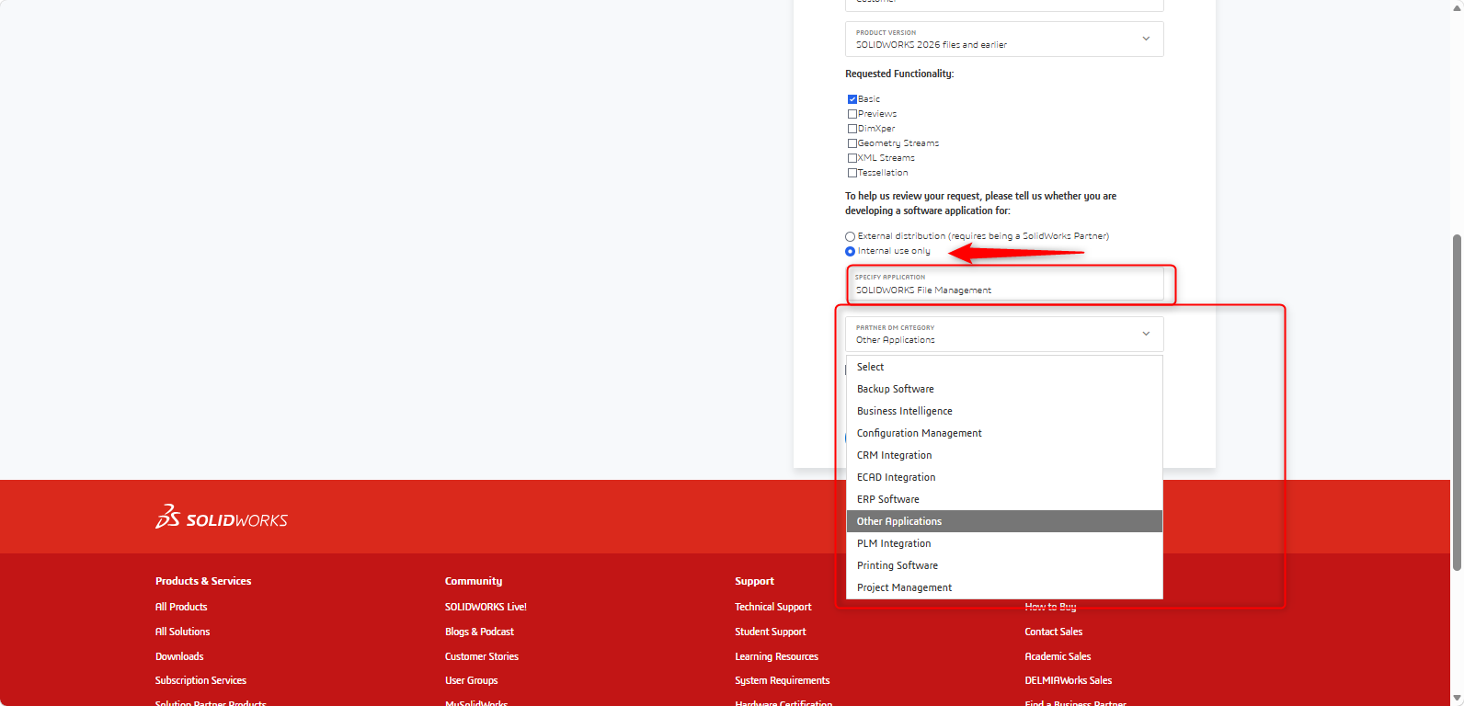Pick Backup Software from the list
1464x706 pixels.
point(1004,389)
